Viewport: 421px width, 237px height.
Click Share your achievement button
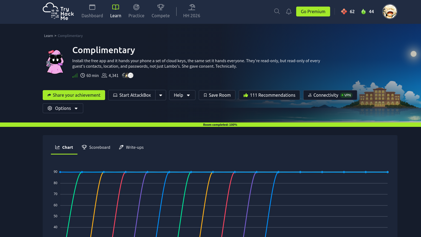[74, 95]
